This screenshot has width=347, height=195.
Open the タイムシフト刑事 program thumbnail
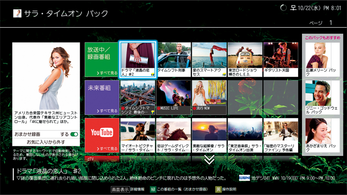[x=173, y=59]
